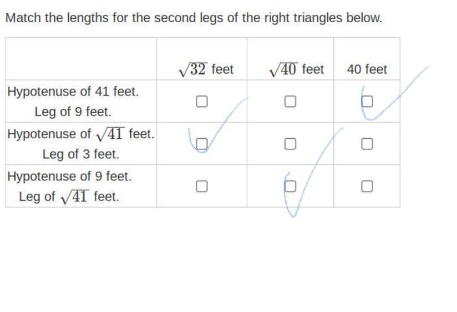Tick √32 feet for leg of 3 feet row
The image size is (457, 312).
tap(202, 144)
